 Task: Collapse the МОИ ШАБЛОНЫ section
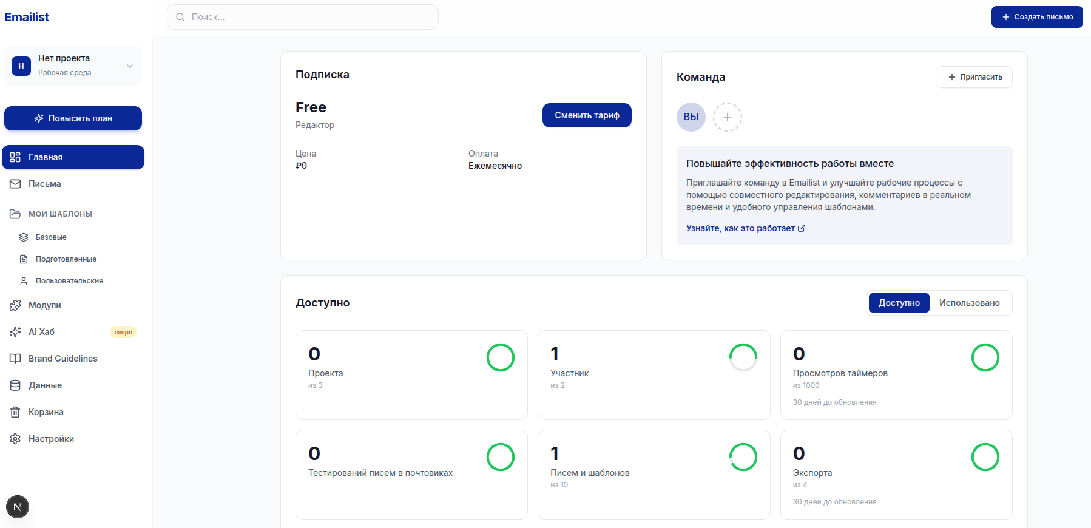point(60,214)
